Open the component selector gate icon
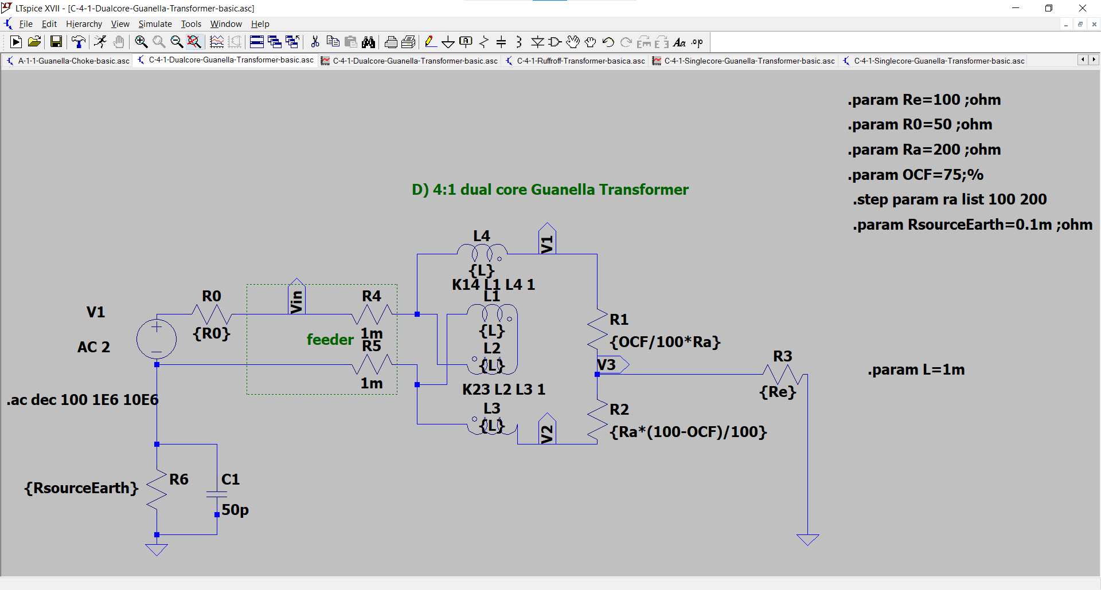 (555, 42)
